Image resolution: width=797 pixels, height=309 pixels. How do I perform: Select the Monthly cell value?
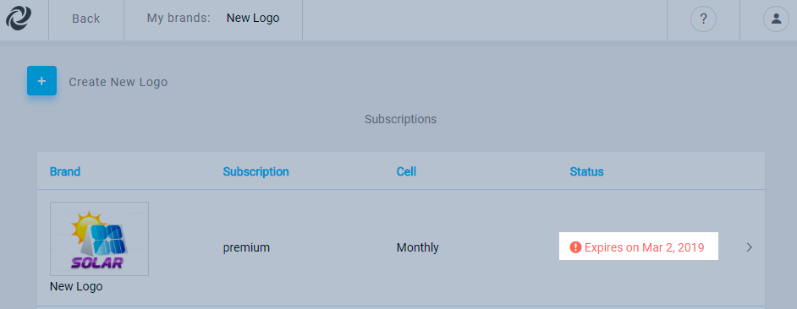point(418,247)
